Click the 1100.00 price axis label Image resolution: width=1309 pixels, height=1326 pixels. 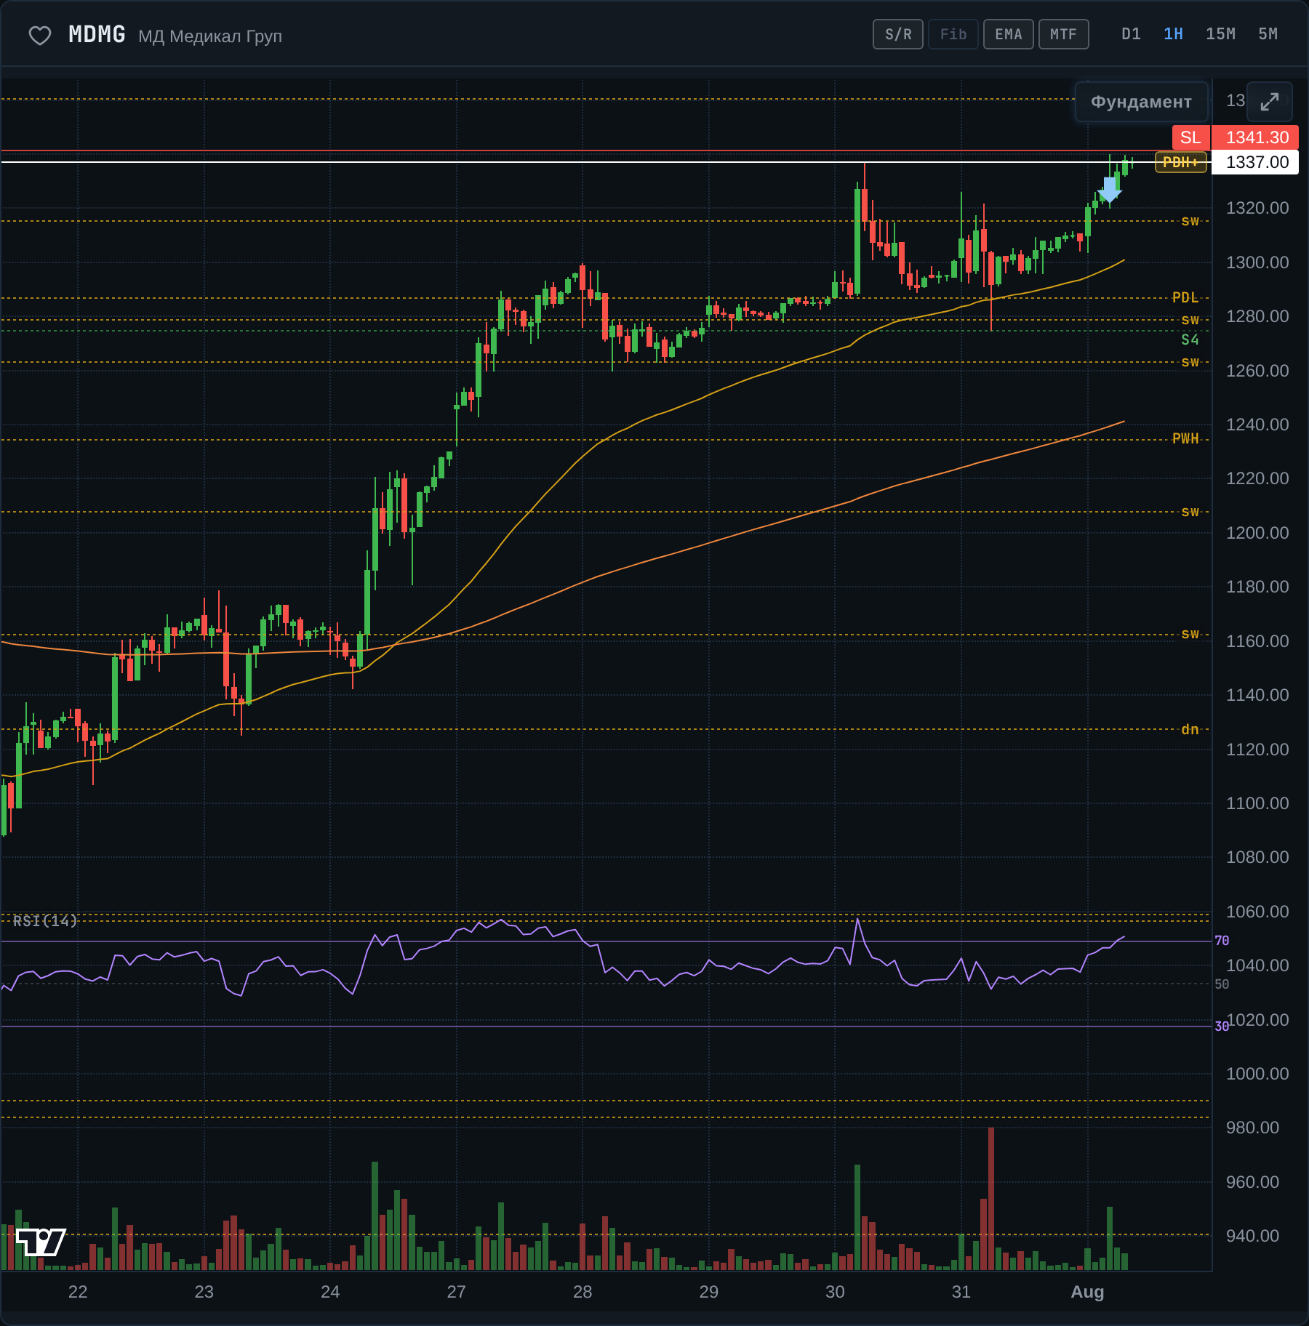click(x=1257, y=803)
